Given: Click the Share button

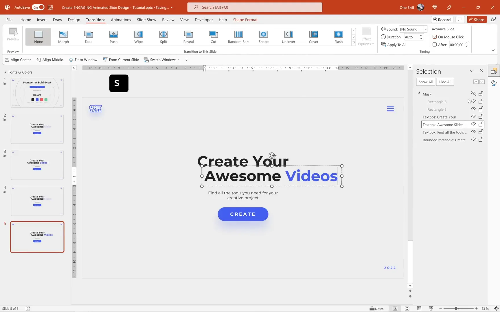Looking at the screenshot, I should pyautogui.click(x=477, y=19).
